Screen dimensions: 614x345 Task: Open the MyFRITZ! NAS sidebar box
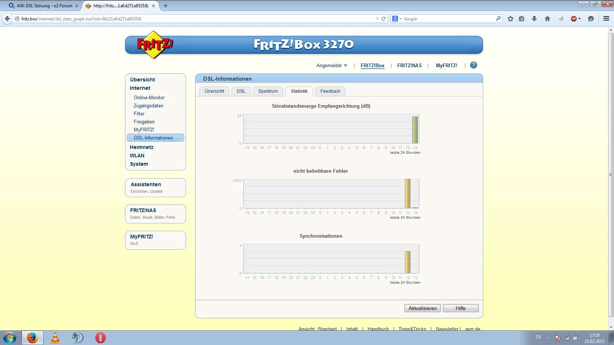pyautogui.click(x=155, y=240)
